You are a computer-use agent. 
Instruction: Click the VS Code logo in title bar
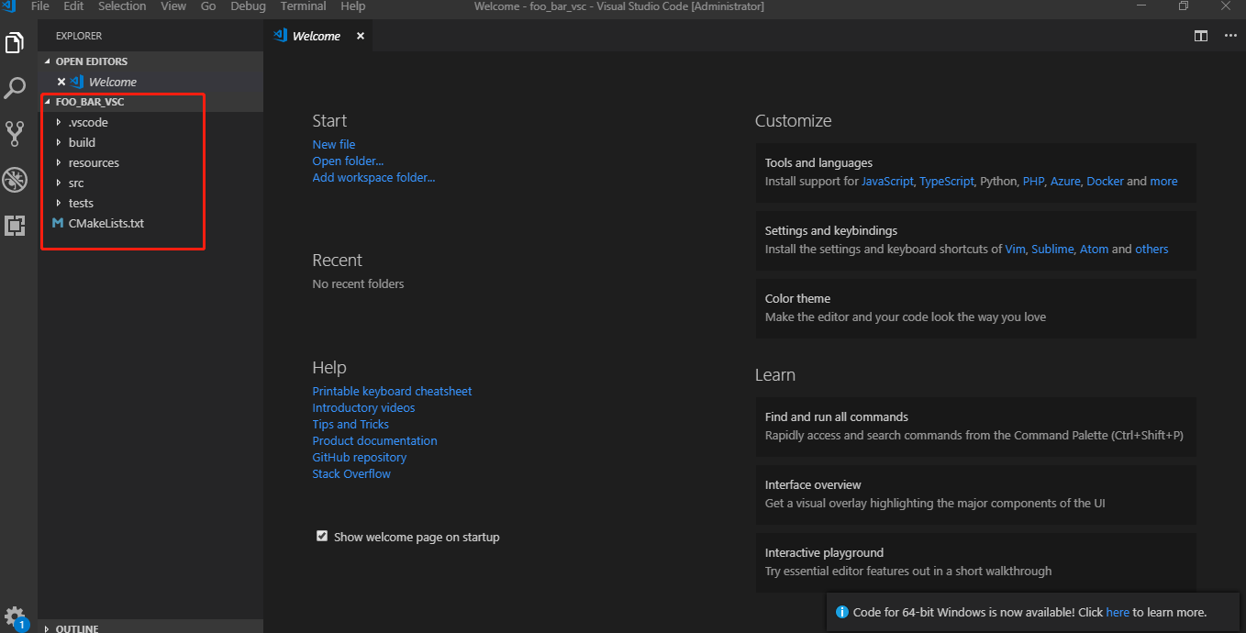(x=10, y=6)
